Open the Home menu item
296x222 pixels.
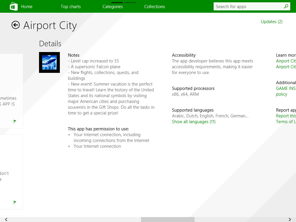(27, 7)
